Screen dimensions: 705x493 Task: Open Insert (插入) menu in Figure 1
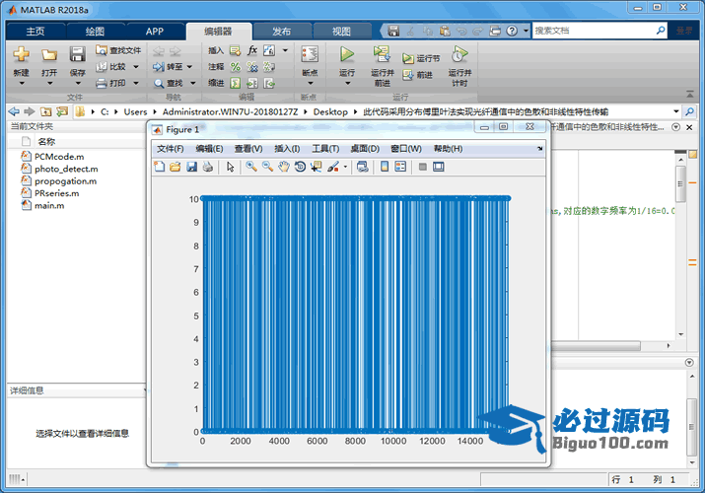287,149
